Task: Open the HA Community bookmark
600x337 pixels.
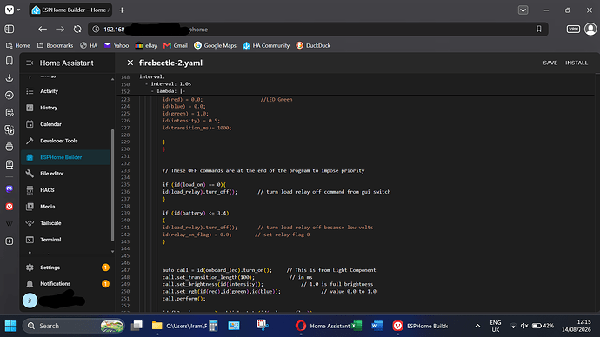Action: (x=266, y=45)
